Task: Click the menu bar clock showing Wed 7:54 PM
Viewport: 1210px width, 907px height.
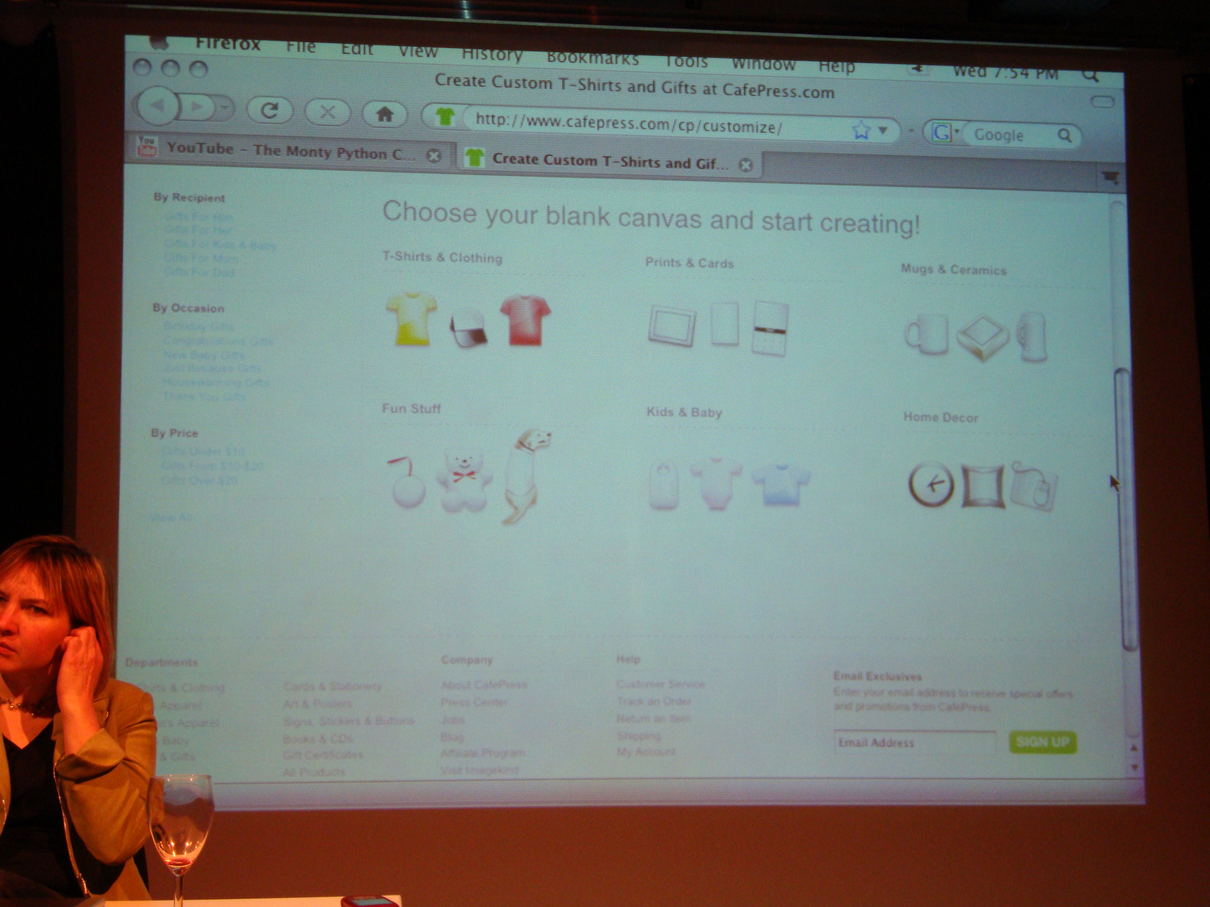Action: tap(1005, 72)
